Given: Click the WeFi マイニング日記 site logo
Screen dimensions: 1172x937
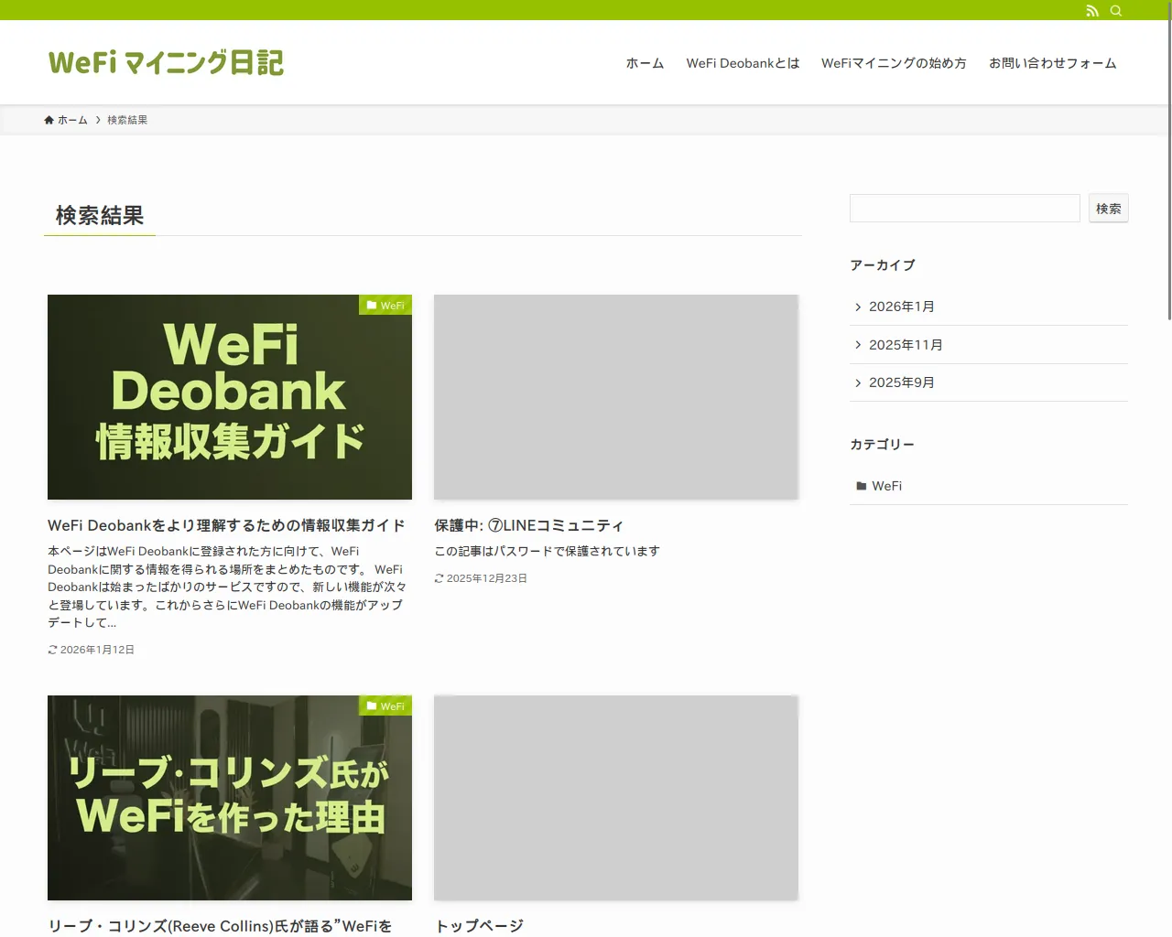Looking at the screenshot, I should 166,62.
